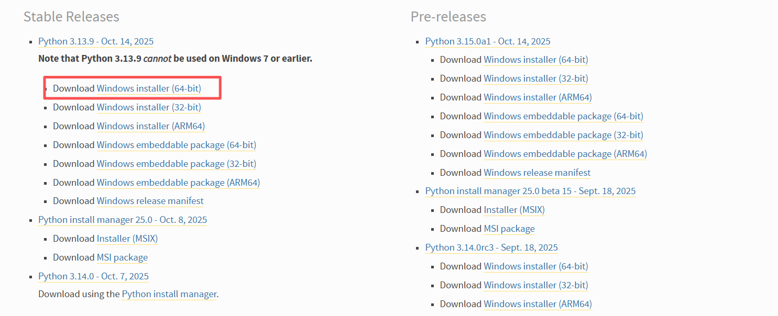Open Python 3.13.9 - Oct. 14, 2025 release link
Screen dimensions: 778x316
(x=96, y=41)
